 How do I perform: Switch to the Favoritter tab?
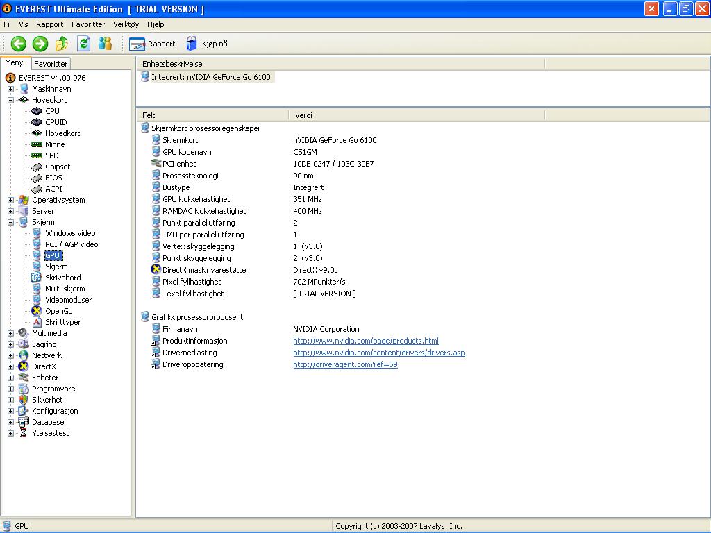(x=51, y=64)
